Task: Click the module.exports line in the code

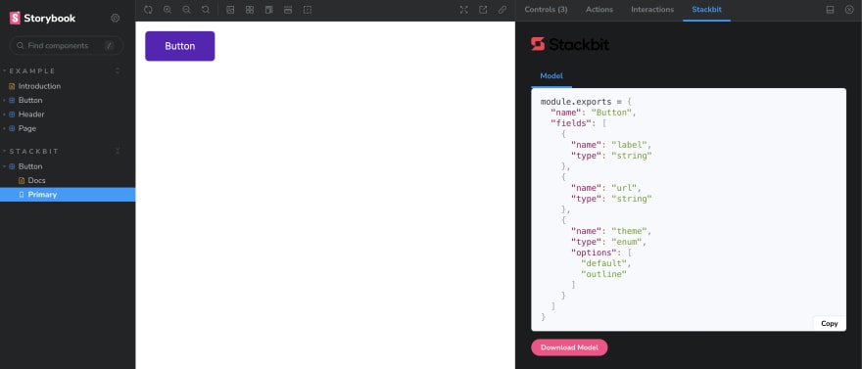Action: (x=587, y=102)
